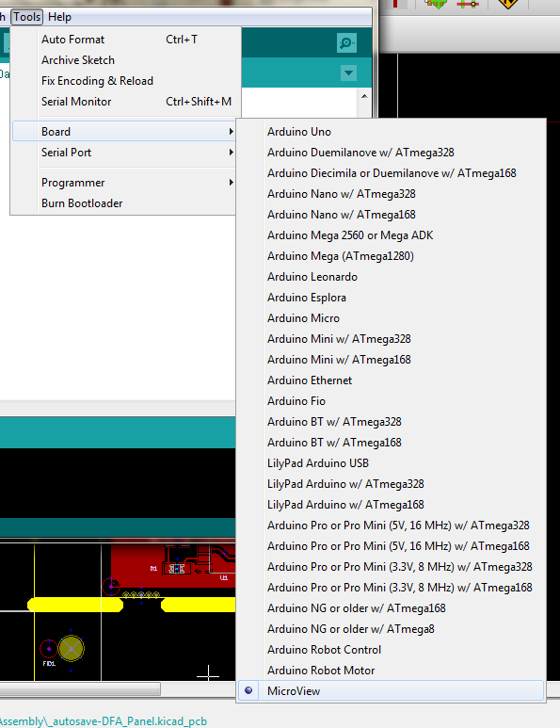Click the editor scrollbar up arrow
The width and height of the screenshot is (560, 728).
(x=364, y=96)
